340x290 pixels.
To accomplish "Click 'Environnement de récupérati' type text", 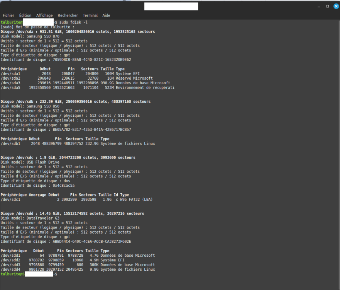I will 145,87.
